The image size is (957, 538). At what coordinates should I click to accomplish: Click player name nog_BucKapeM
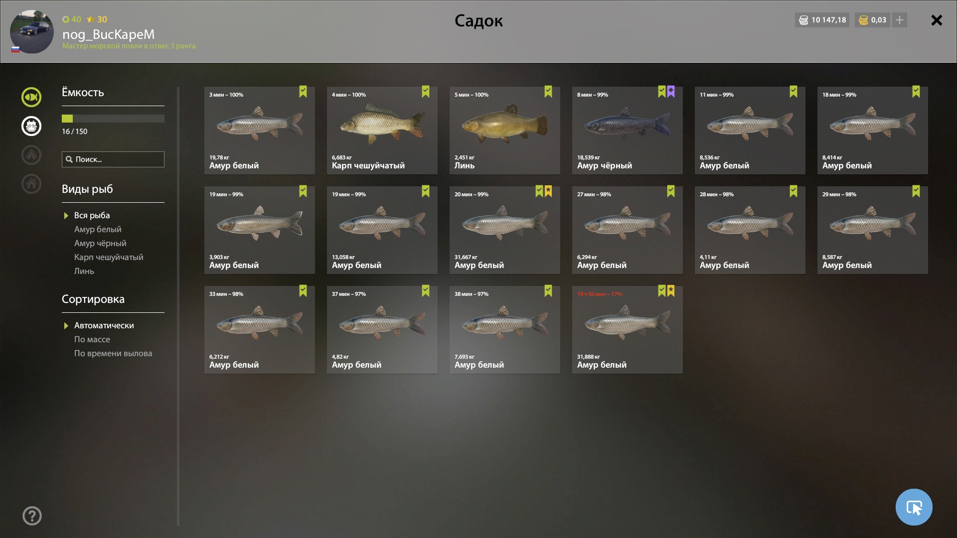108,34
